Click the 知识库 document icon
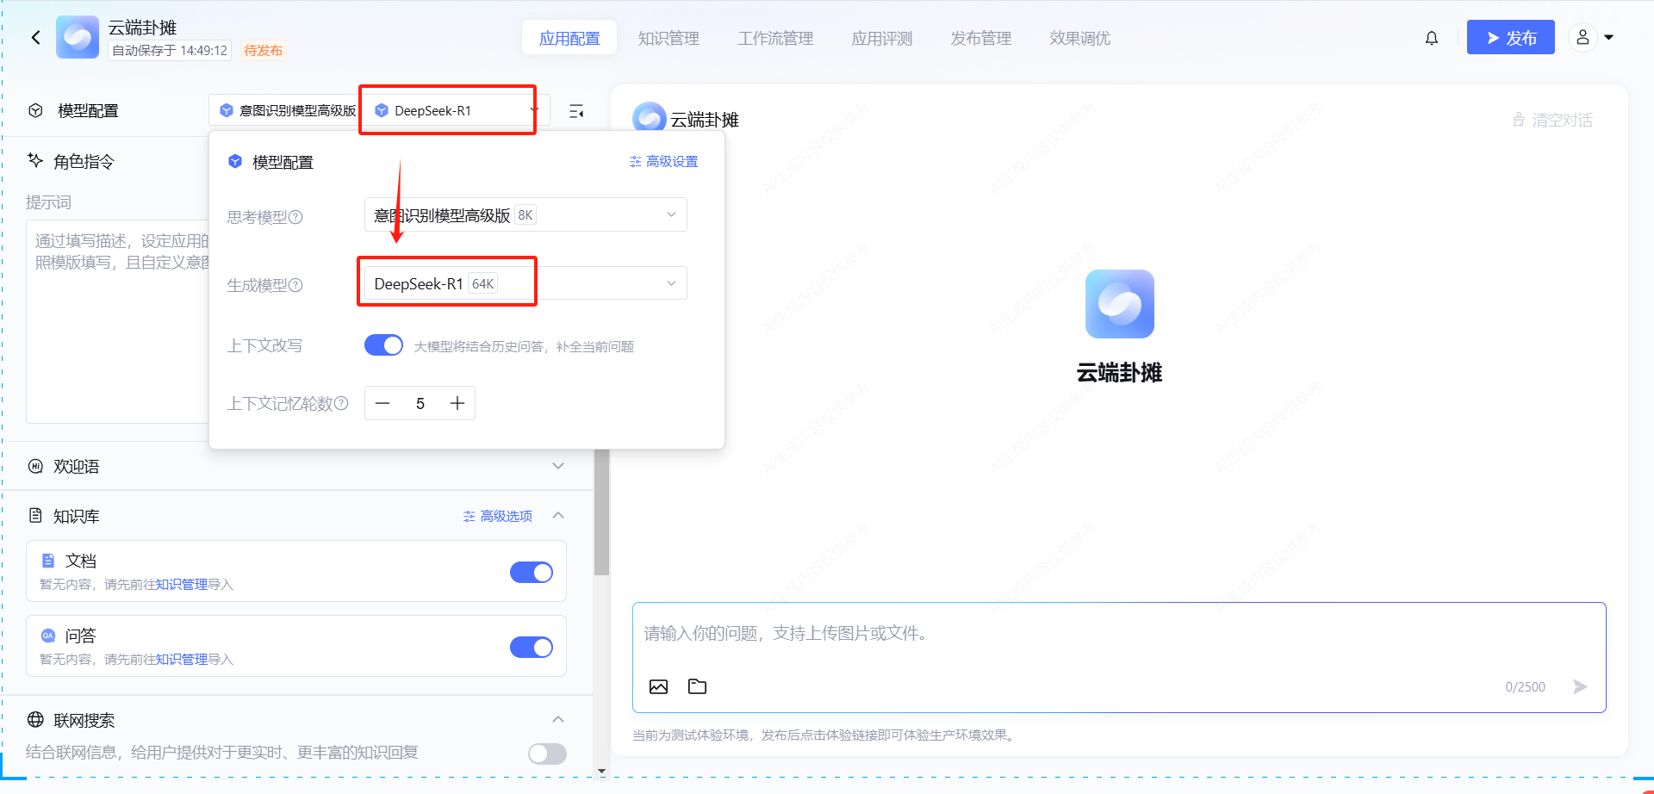Image resolution: width=1654 pixels, height=794 pixels. 35,515
